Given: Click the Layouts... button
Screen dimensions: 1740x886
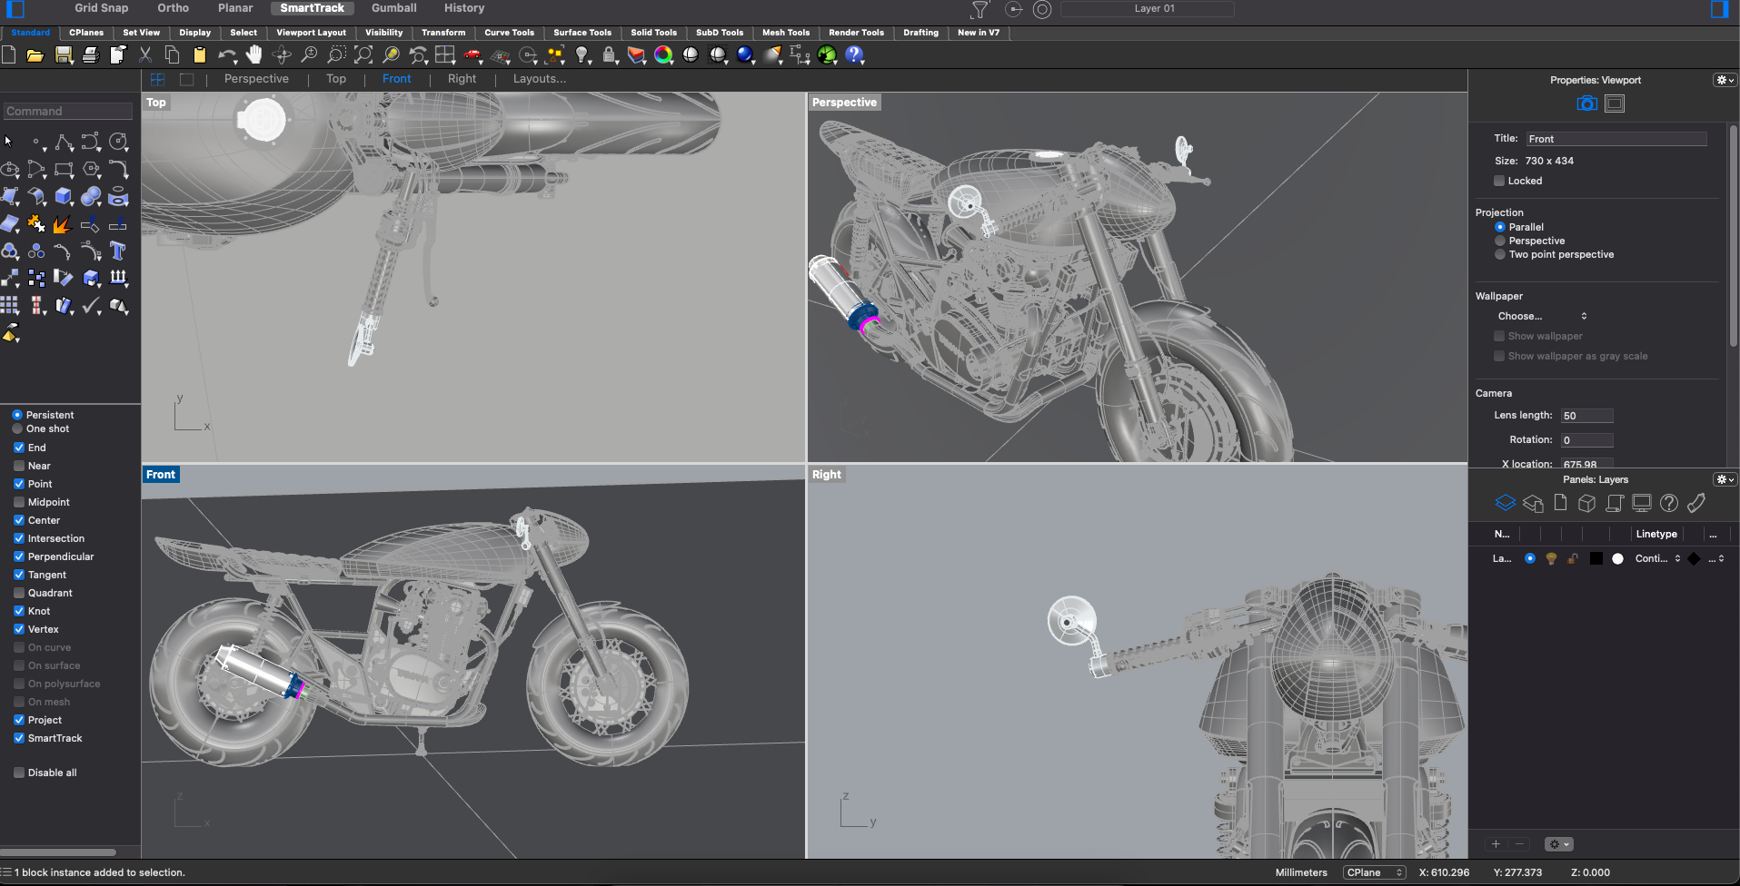Looking at the screenshot, I should pos(539,79).
